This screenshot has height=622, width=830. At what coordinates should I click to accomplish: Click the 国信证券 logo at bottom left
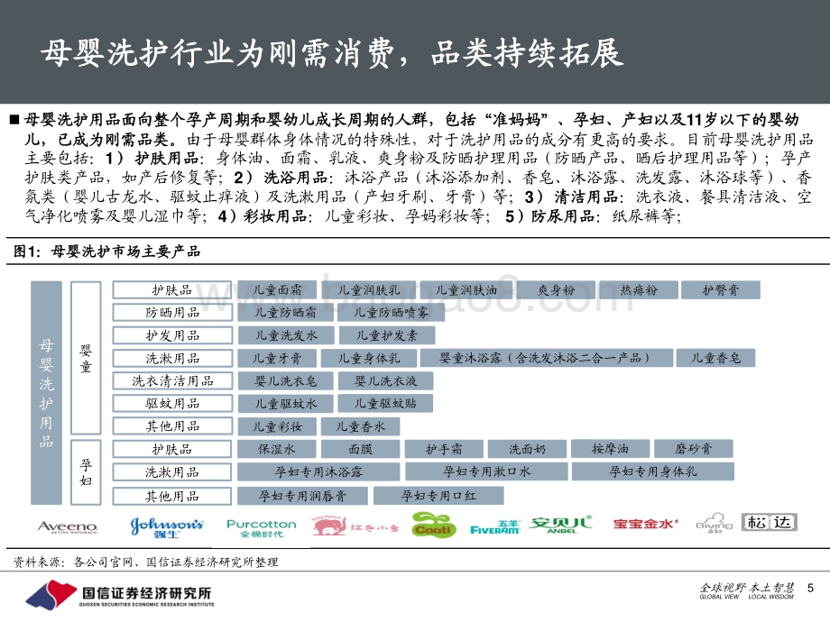[120, 595]
